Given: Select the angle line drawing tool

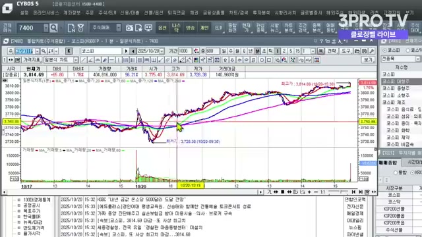Looking at the screenshot, I should click(x=91, y=60).
